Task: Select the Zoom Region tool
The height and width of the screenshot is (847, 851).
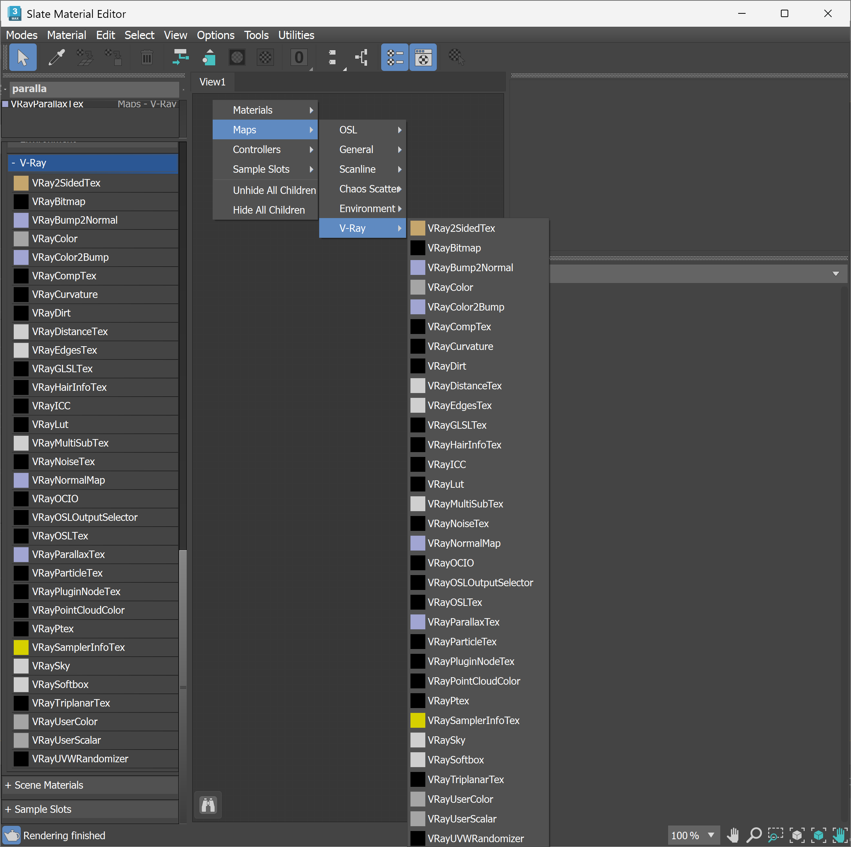Action: tap(775, 835)
